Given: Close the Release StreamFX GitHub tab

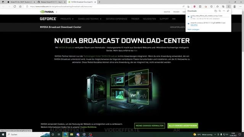Looking at the screenshot, I should coord(65,2).
